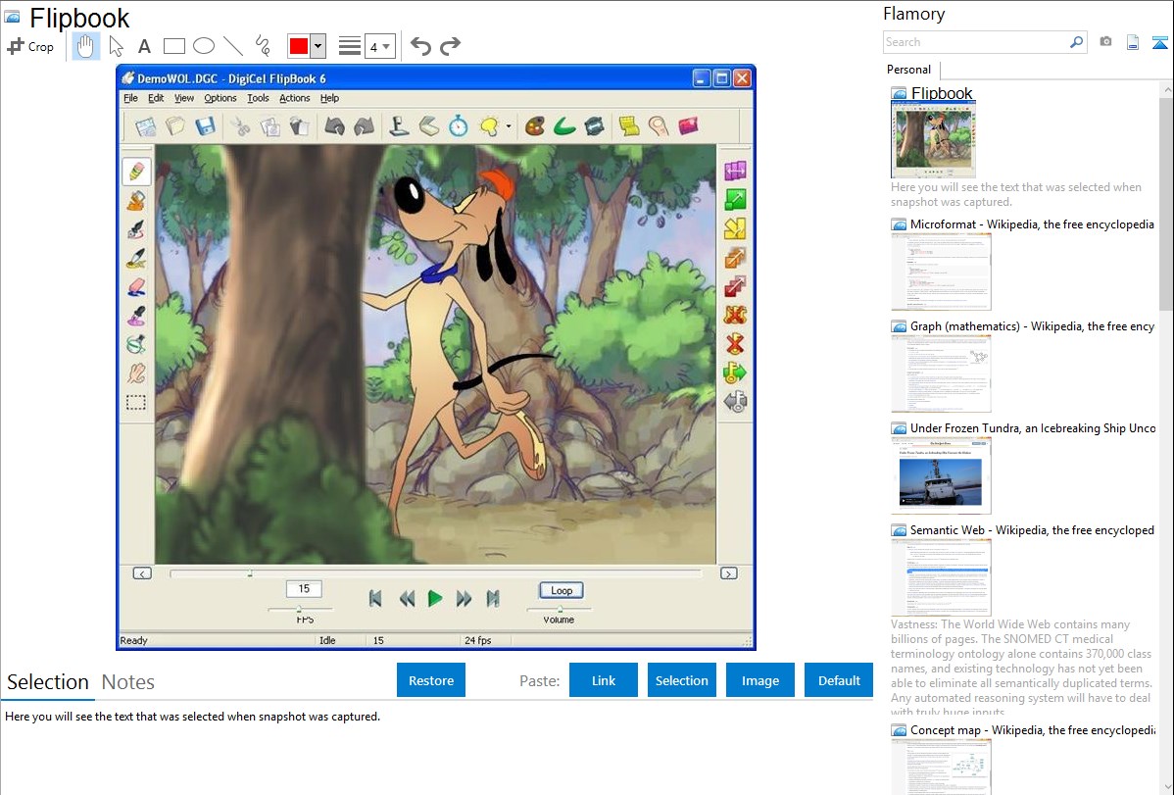Expand the line width 4 dropdown
The image size is (1174, 795).
click(x=379, y=46)
